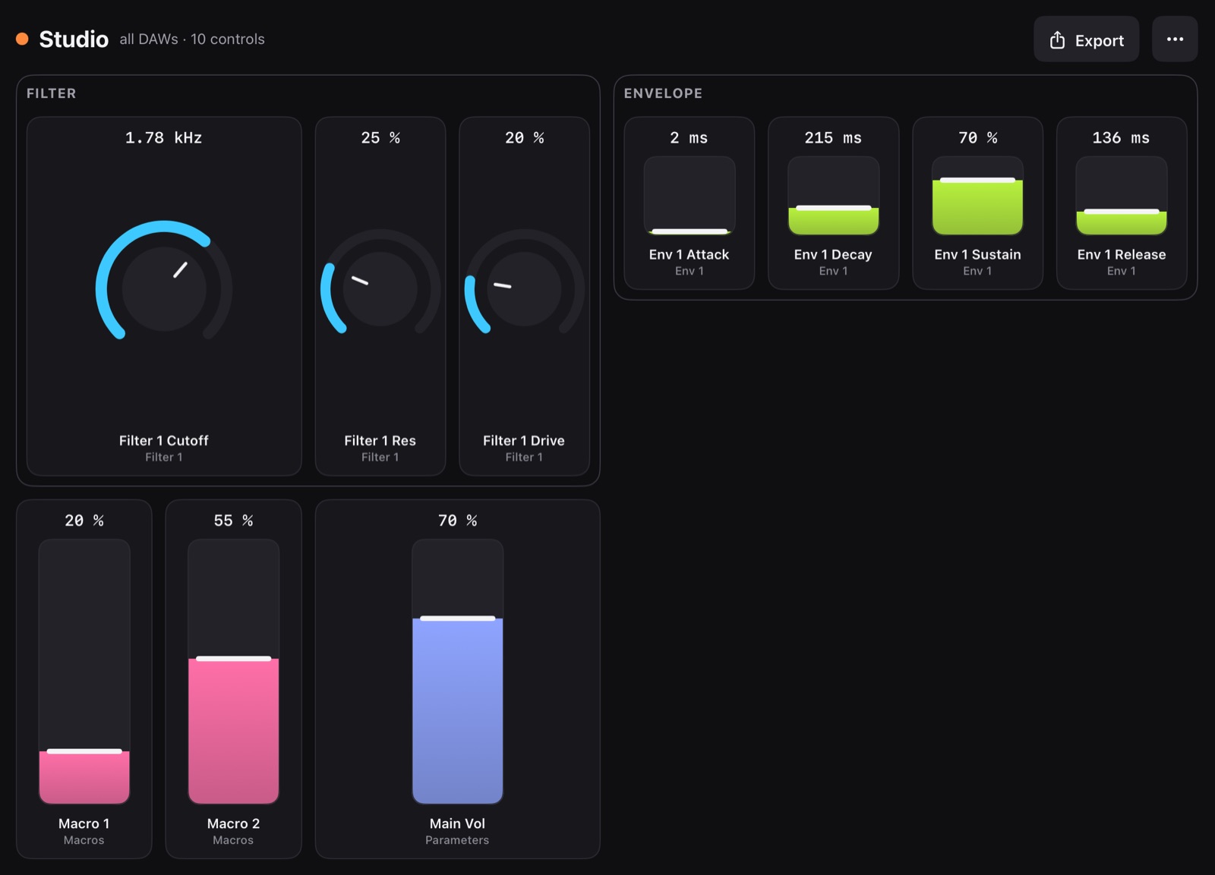The width and height of the screenshot is (1215, 875).
Task: Click the Macro 2 fader
Action: [x=233, y=672]
